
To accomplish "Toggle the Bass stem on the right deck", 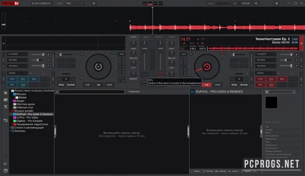I will click(282, 79).
